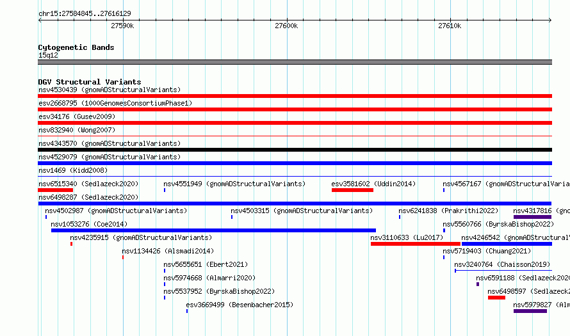570x336 pixels.
Task: Select the red esv3581602 variant bar
Action: tap(353, 190)
